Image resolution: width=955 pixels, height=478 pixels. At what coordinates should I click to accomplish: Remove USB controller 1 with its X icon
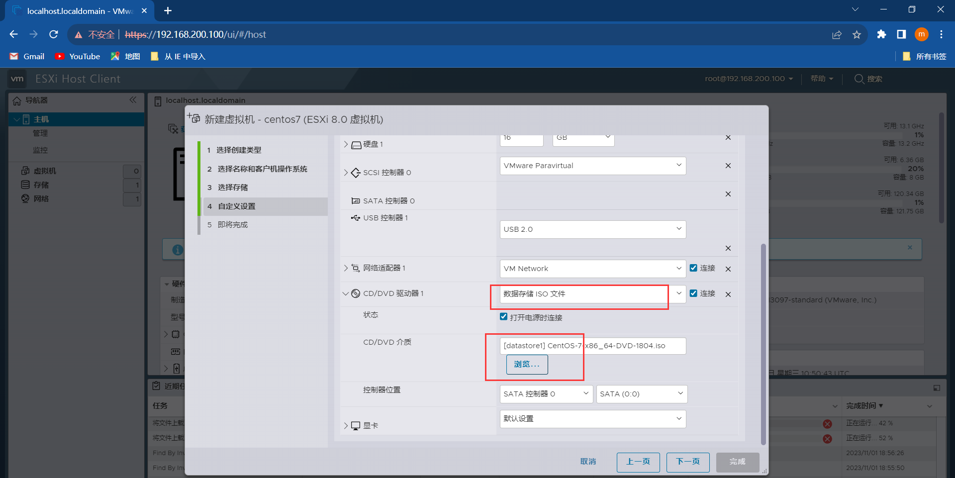coord(728,248)
